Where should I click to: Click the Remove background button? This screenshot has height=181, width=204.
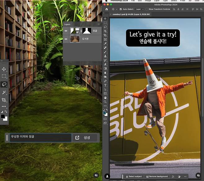pos(157,177)
